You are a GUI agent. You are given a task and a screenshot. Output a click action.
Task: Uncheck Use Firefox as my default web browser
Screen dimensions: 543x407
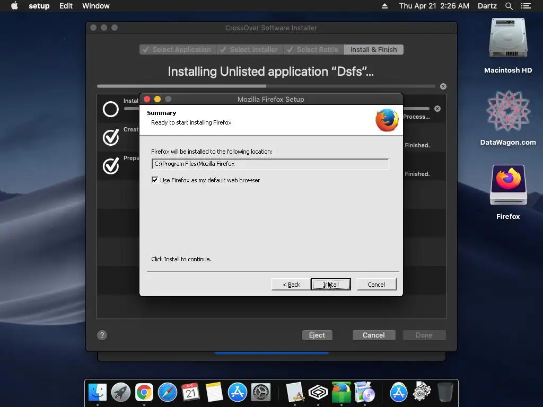155,180
